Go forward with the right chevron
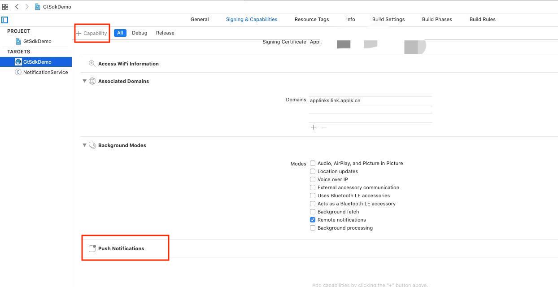Viewport: 558px width, 287px height. point(27,7)
